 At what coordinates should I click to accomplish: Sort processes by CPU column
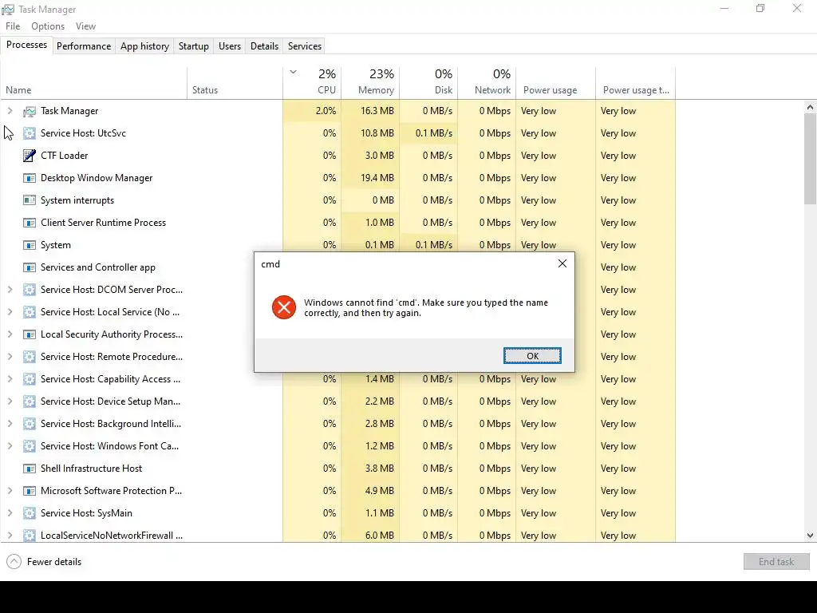click(312, 82)
